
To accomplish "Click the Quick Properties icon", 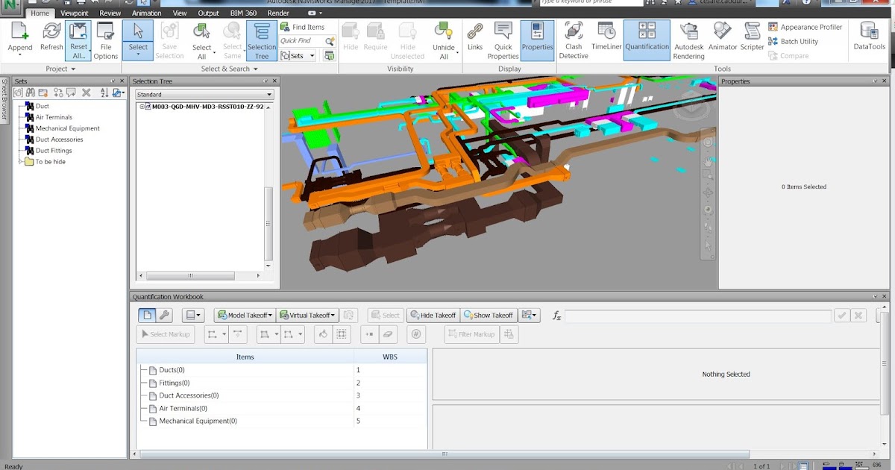I will [x=503, y=31].
